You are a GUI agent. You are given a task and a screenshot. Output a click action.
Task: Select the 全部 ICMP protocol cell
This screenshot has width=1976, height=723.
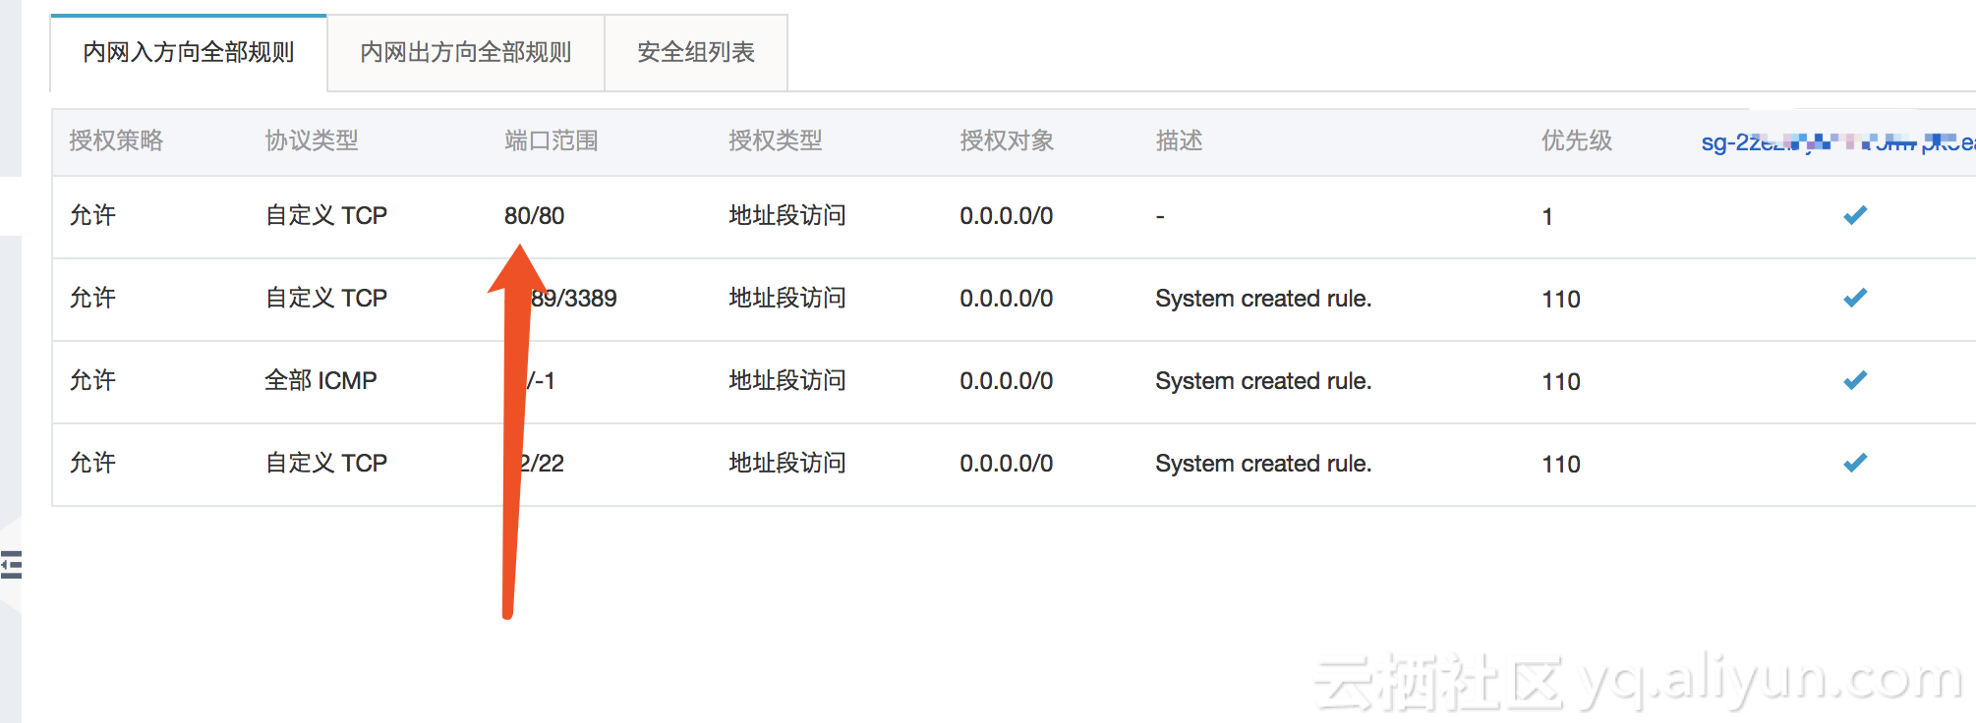click(320, 381)
